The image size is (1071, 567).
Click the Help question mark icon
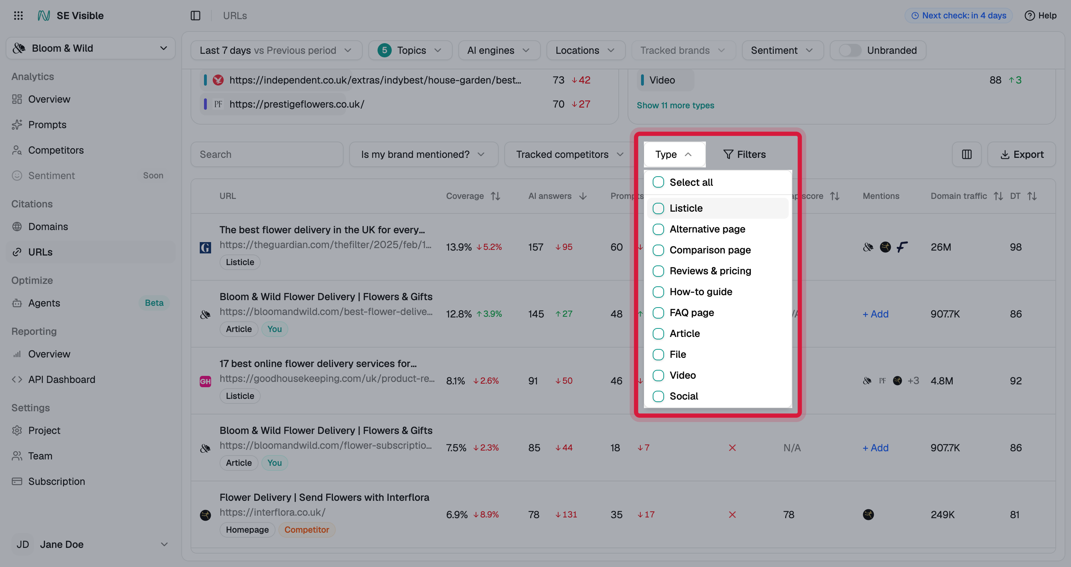click(1030, 15)
